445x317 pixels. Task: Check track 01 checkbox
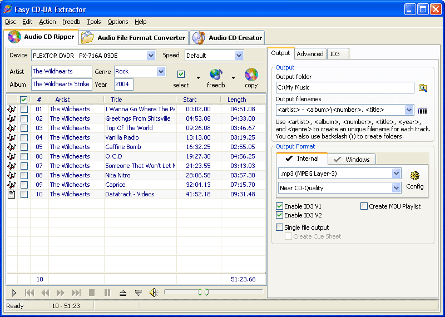coord(24,109)
